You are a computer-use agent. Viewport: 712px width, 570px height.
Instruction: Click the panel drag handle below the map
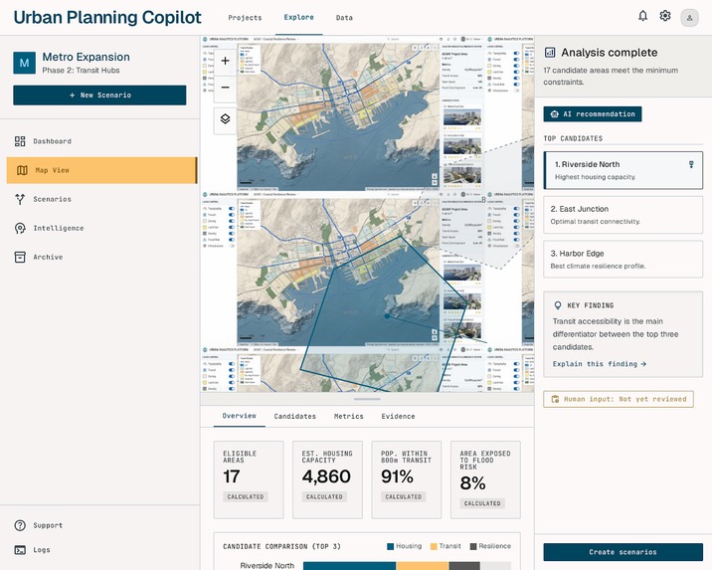pos(367,399)
